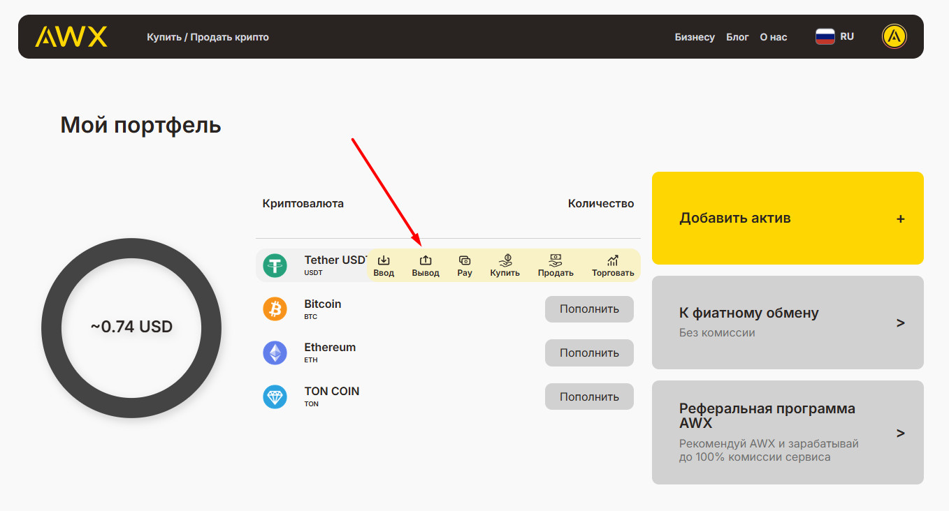949x511 pixels.
Task: Go to the Бизнесу menu item
Action: click(x=695, y=37)
